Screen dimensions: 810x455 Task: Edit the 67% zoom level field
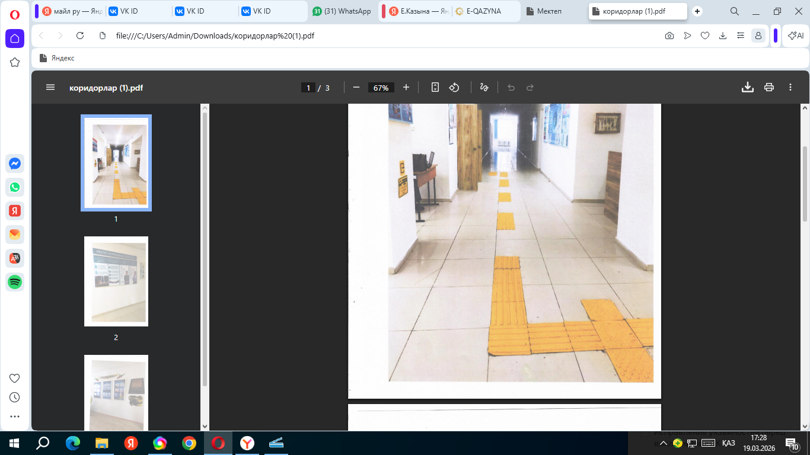[381, 88]
